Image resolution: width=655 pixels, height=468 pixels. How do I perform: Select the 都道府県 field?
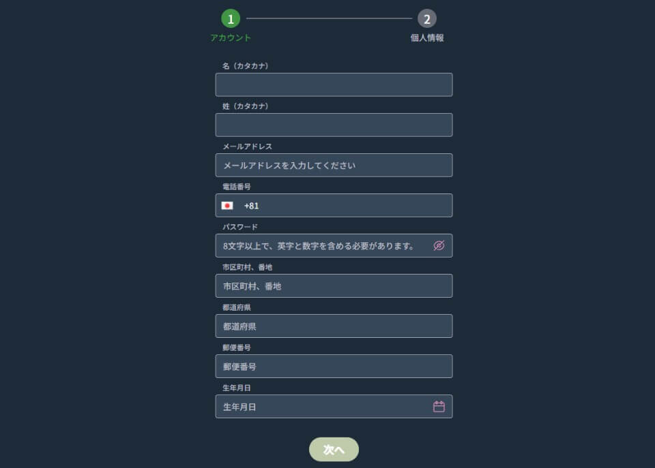[x=334, y=326]
